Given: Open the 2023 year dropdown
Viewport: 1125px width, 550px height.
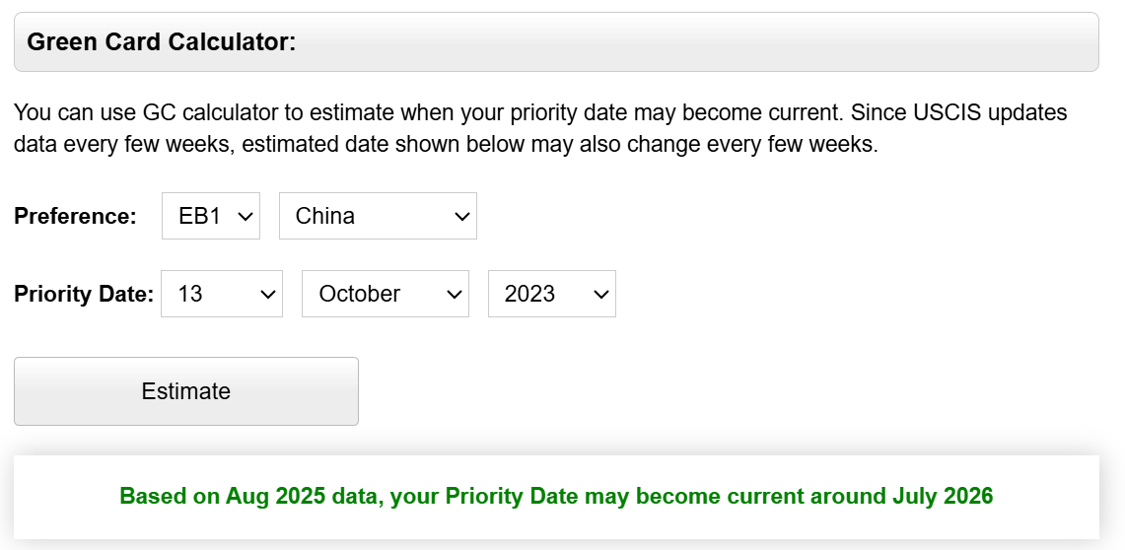Looking at the screenshot, I should pyautogui.click(x=551, y=294).
